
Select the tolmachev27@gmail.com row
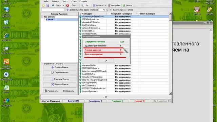124,77
